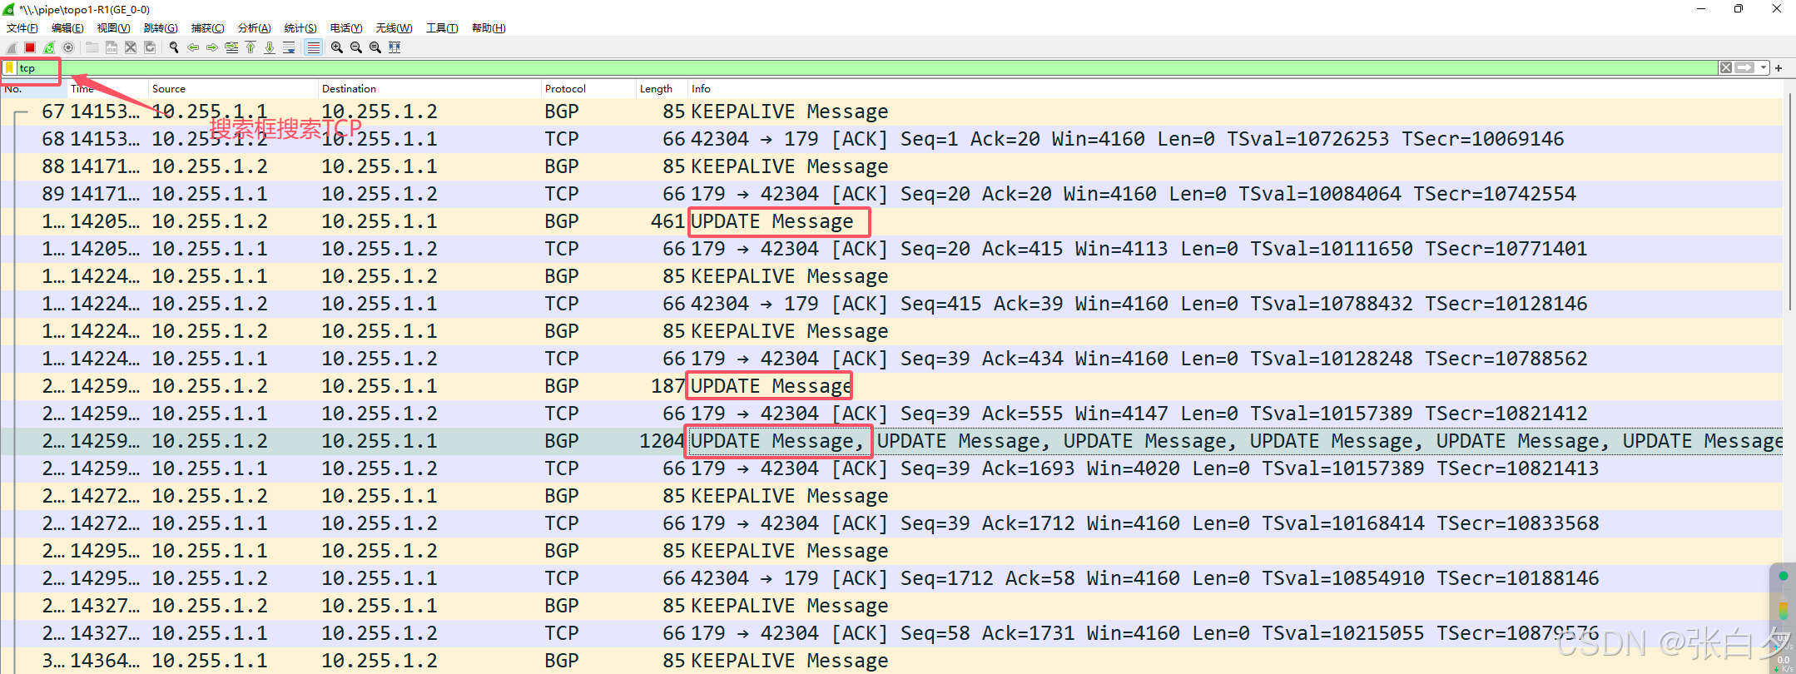Stop the running capture with red square
Screen dimensions: 1796x674
[x=30, y=47]
